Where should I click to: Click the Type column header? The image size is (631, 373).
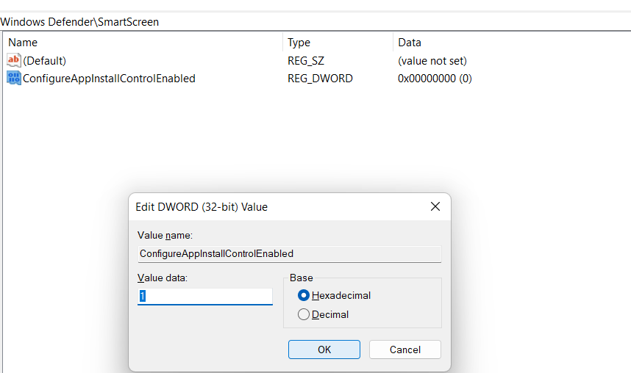pyautogui.click(x=299, y=43)
